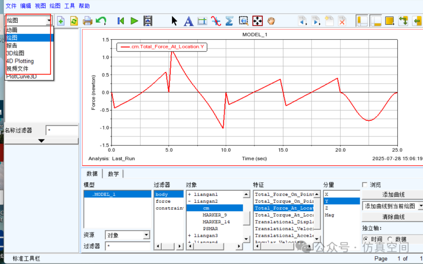This screenshot has width=423, height=264.
Task: Switch to the 数据 tab
Action: (92, 173)
